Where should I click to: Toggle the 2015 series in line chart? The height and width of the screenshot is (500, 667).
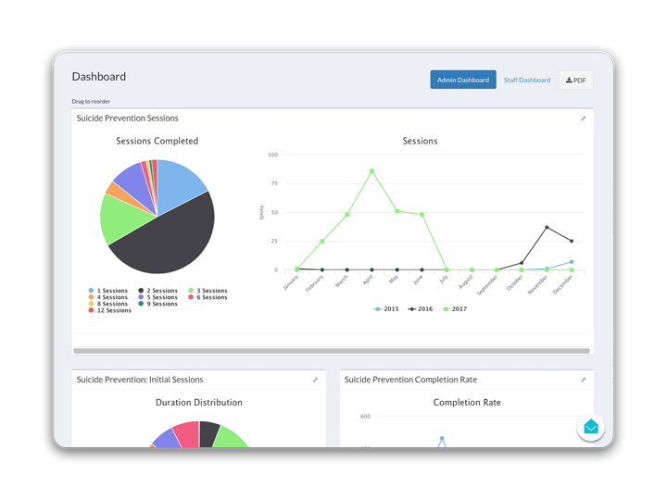(386, 309)
